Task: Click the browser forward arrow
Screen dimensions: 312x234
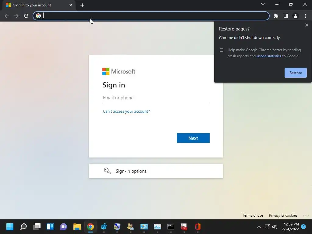Action: [x=16, y=16]
